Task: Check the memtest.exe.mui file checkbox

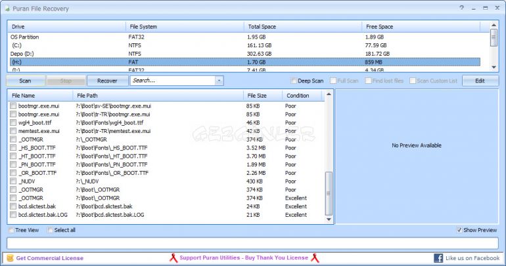Action: [13, 131]
